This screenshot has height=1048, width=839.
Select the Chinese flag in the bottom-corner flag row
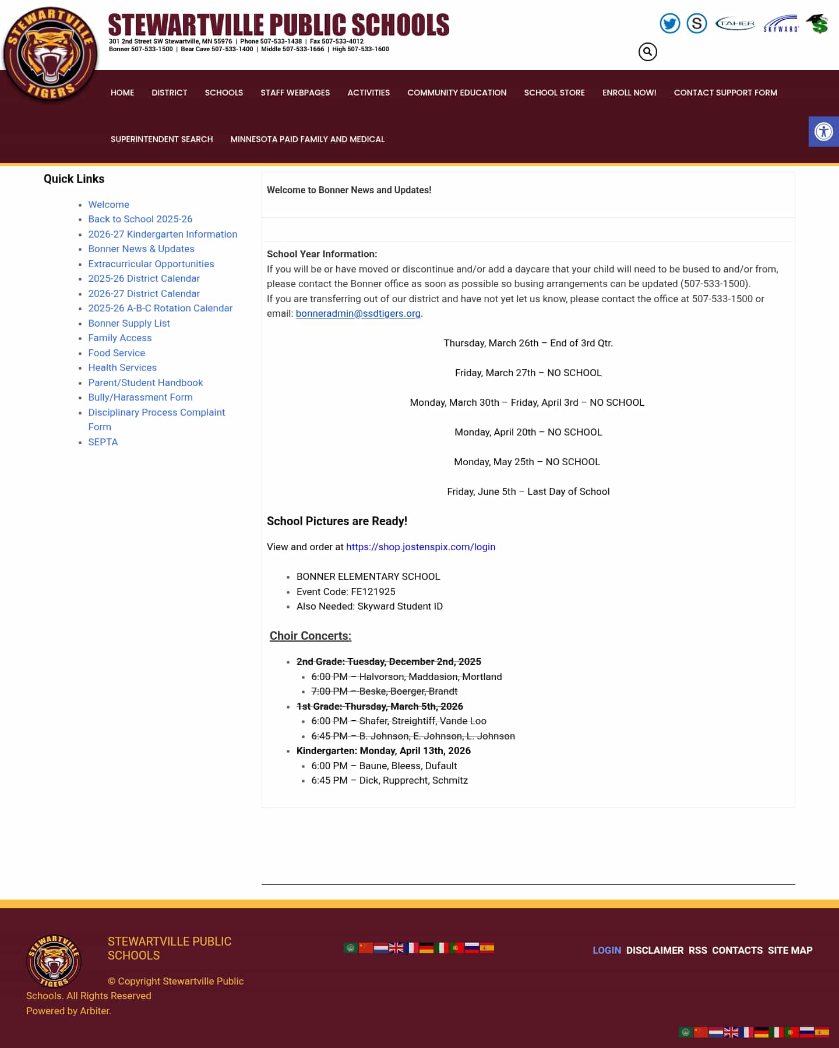(x=701, y=1032)
